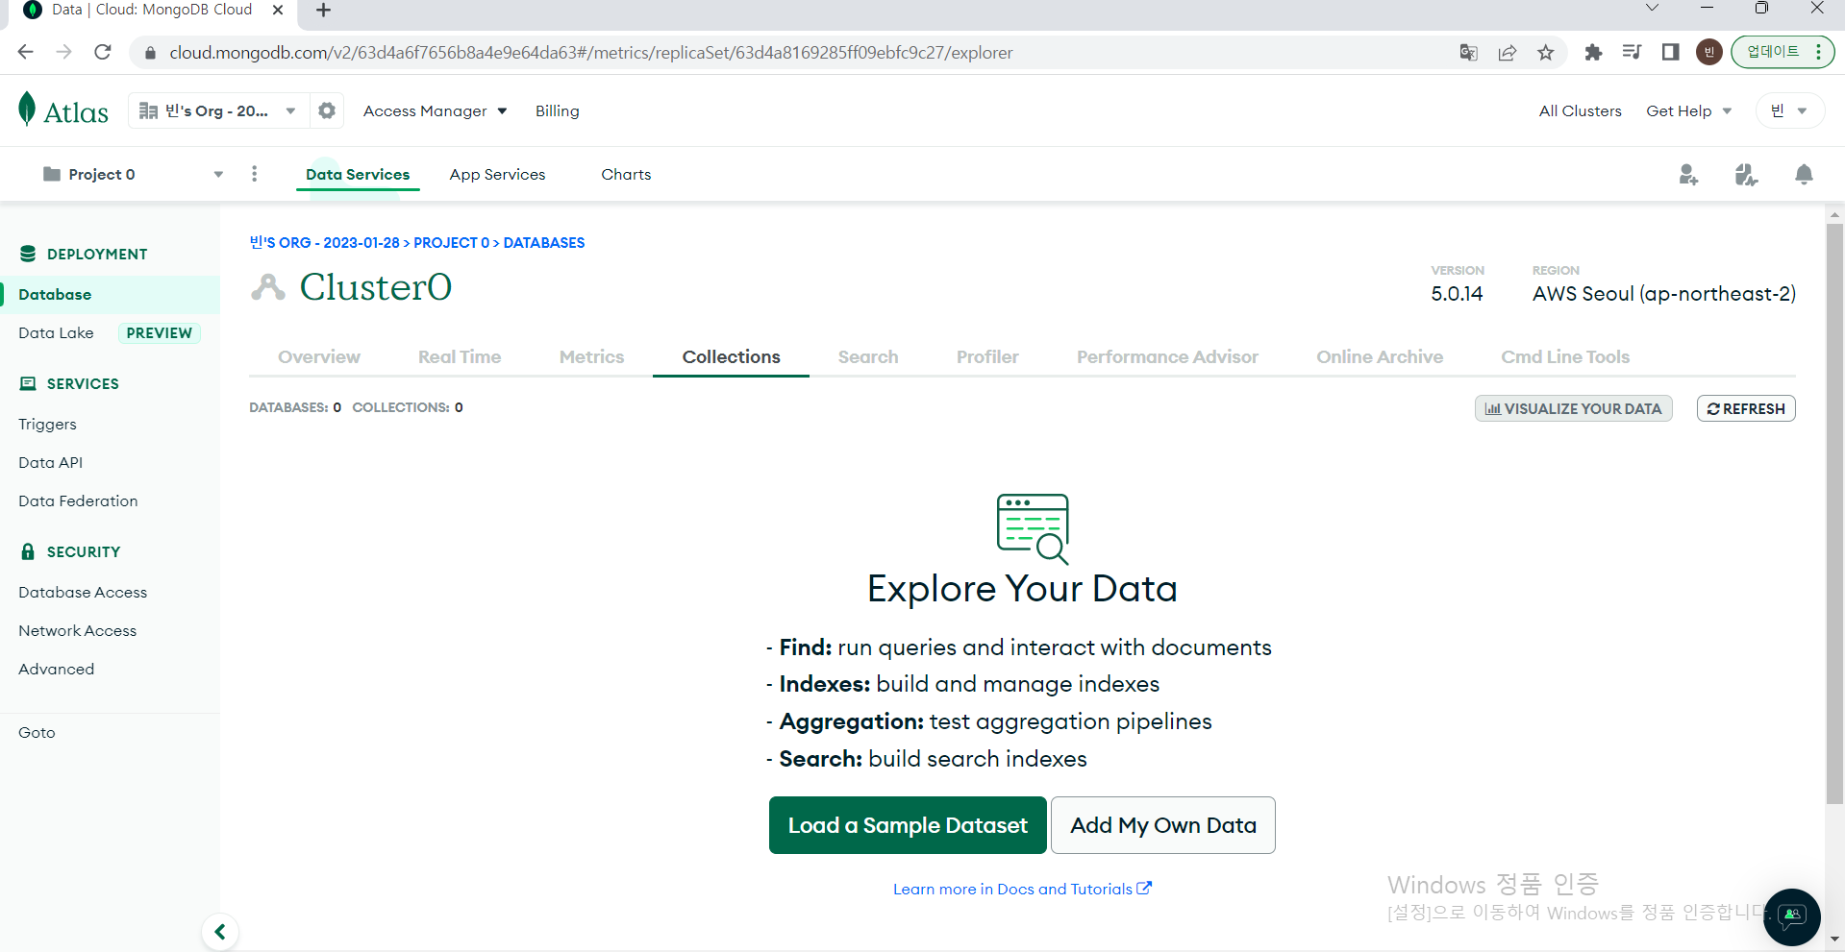Open Triggers in sidebar
This screenshot has width=1845, height=952.
coord(47,425)
